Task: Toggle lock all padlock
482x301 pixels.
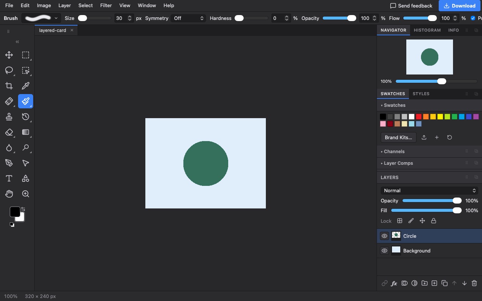Action: click(434, 221)
